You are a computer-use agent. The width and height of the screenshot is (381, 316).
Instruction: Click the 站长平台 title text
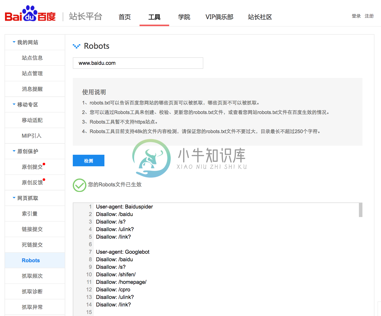[x=86, y=16]
